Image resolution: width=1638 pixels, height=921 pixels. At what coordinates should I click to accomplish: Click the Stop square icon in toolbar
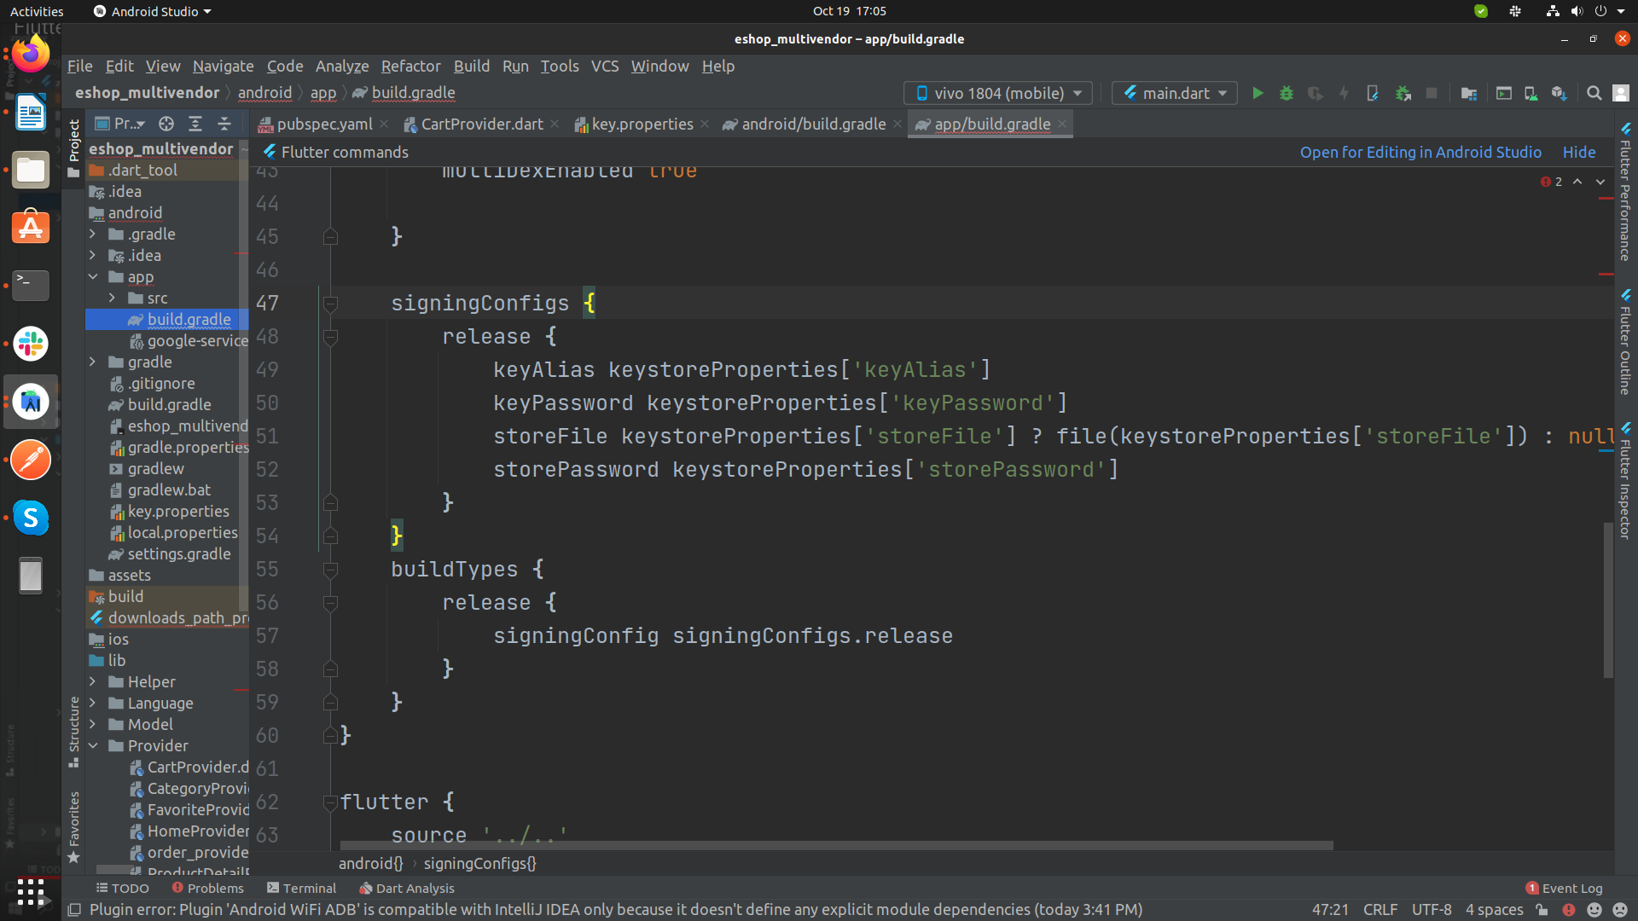click(x=1432, y=93)
